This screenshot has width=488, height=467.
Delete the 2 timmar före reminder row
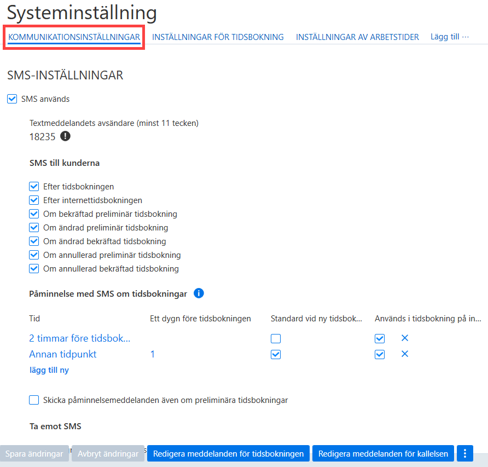(405, 338)
